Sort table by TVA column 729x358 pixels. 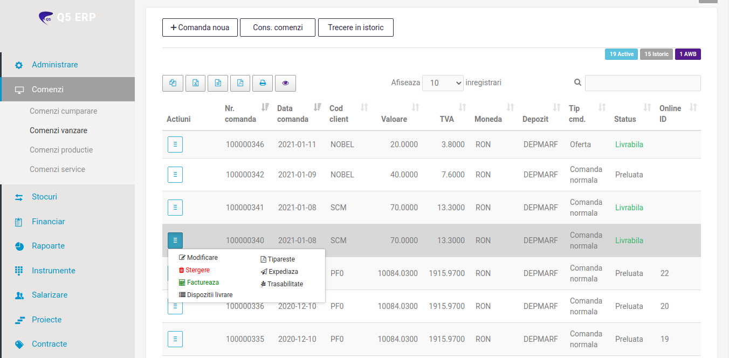pyautogui.click(x=446, y=114)
